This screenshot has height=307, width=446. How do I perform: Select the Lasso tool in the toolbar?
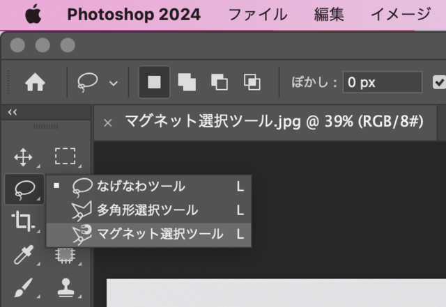tap(24, 189)
